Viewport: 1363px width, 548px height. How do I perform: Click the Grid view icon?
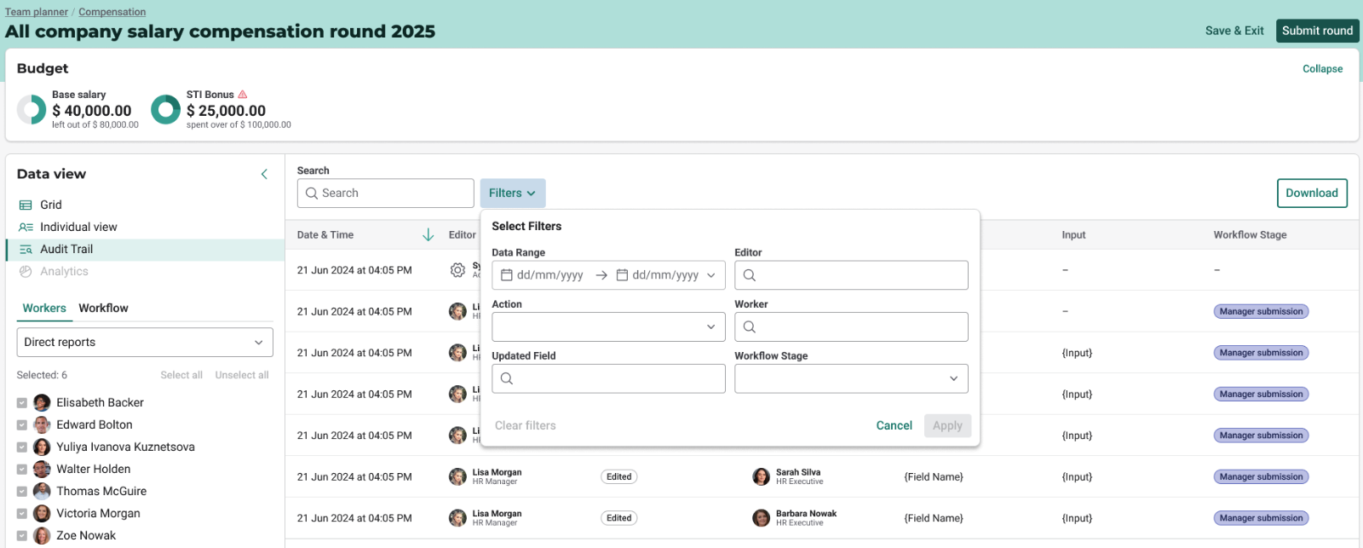pos(26,205)
